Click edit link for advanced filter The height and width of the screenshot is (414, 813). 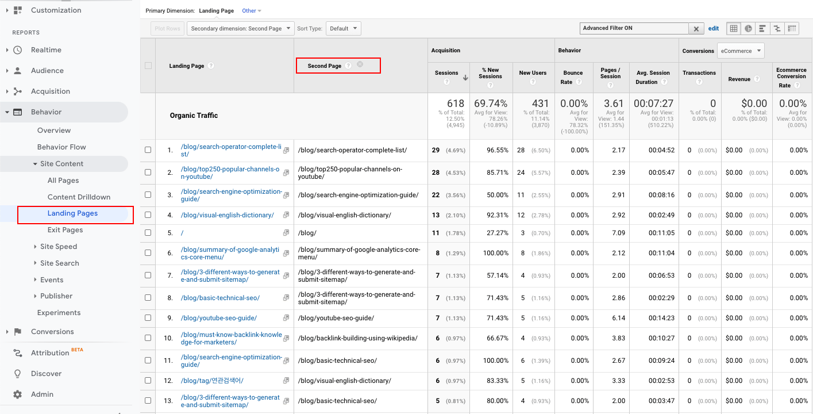pos(714,28)
